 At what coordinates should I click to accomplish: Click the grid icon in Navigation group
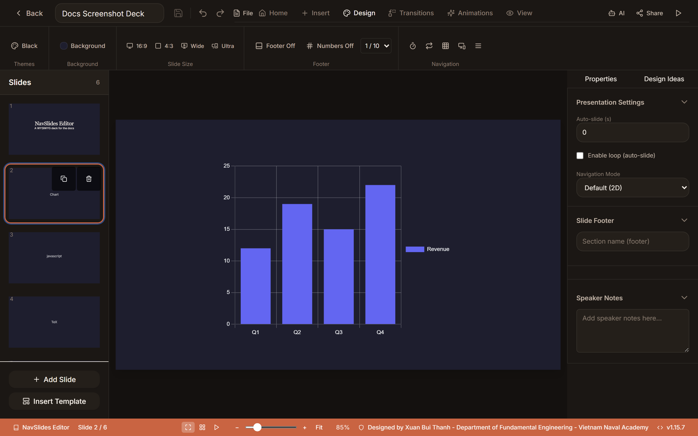pyautogui.click(x=445, y=46)
